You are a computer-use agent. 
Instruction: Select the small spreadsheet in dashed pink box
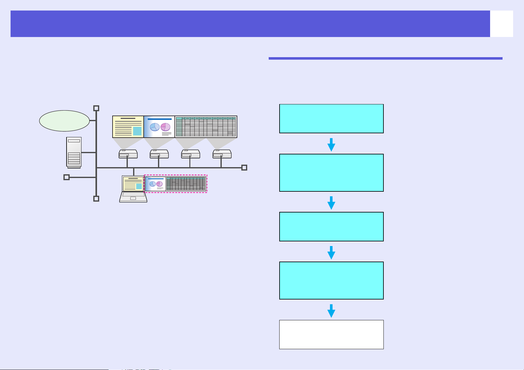point(186,184)
